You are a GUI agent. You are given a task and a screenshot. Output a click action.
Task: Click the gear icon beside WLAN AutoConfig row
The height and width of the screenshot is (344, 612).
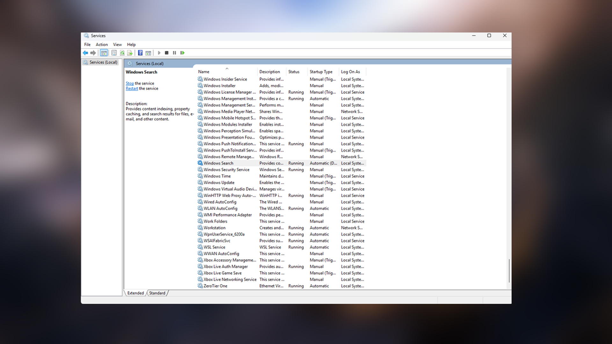click(200, 208)
